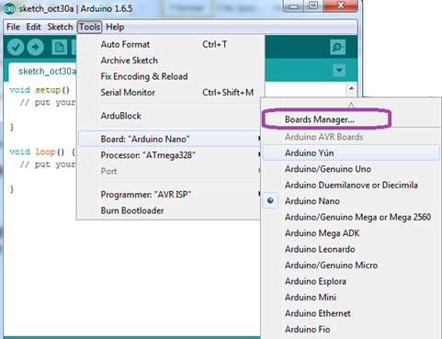Click the board list scroll-up arrow

(351, 105)
